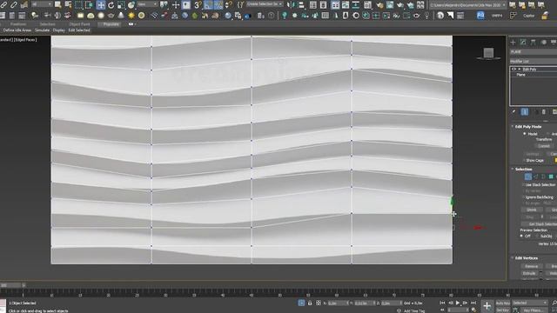
Task: Collapse the Edit Vertices rollout
Action: click(x=513, y=258)
